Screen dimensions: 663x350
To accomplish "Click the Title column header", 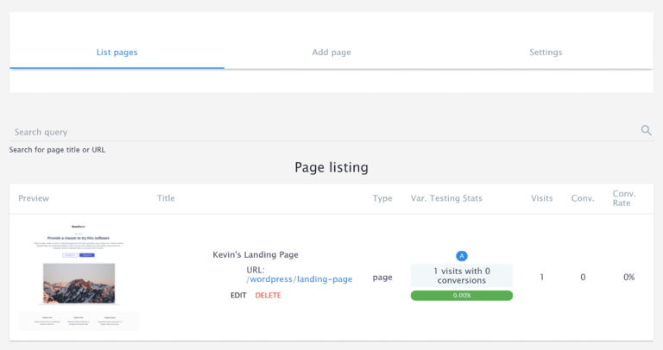I will [x=166, y=198].
